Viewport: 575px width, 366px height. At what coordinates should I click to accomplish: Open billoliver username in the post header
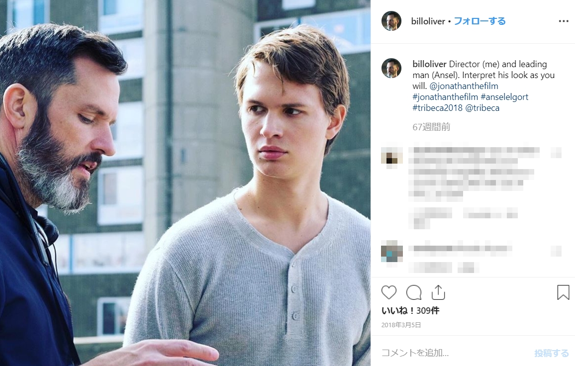pyautogui.click(x=428, y=21)
